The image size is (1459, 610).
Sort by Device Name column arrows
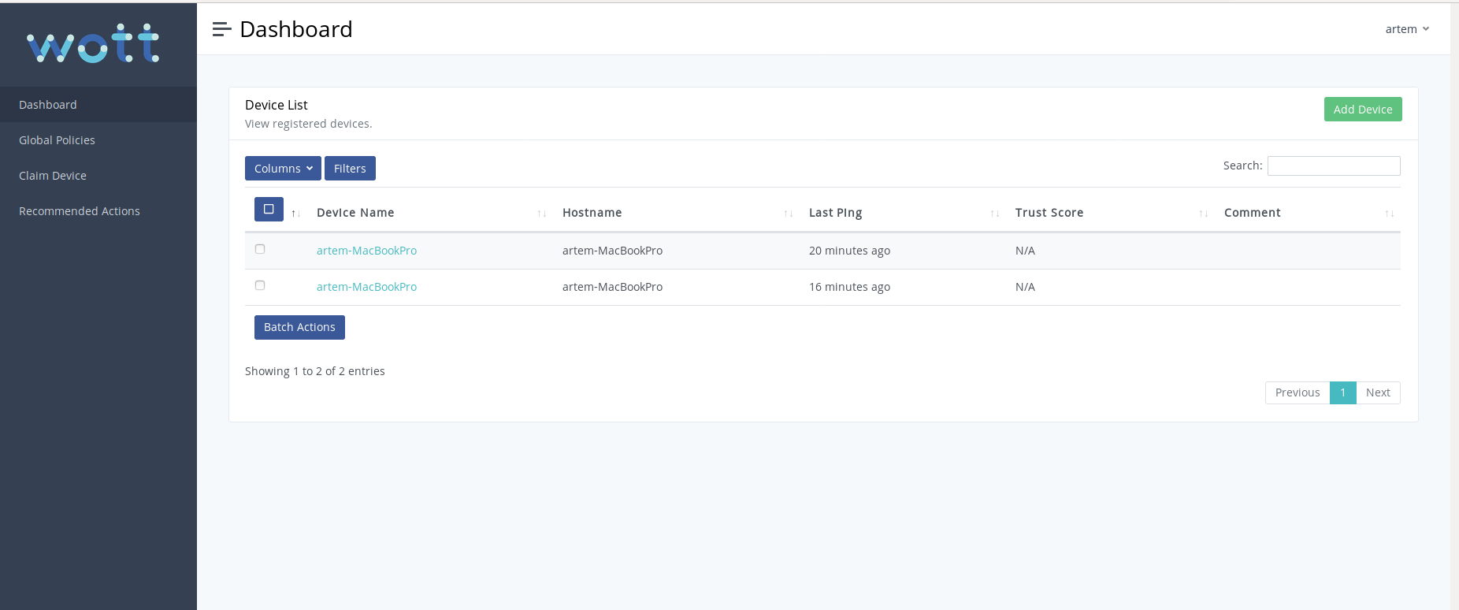pos(542,214)
